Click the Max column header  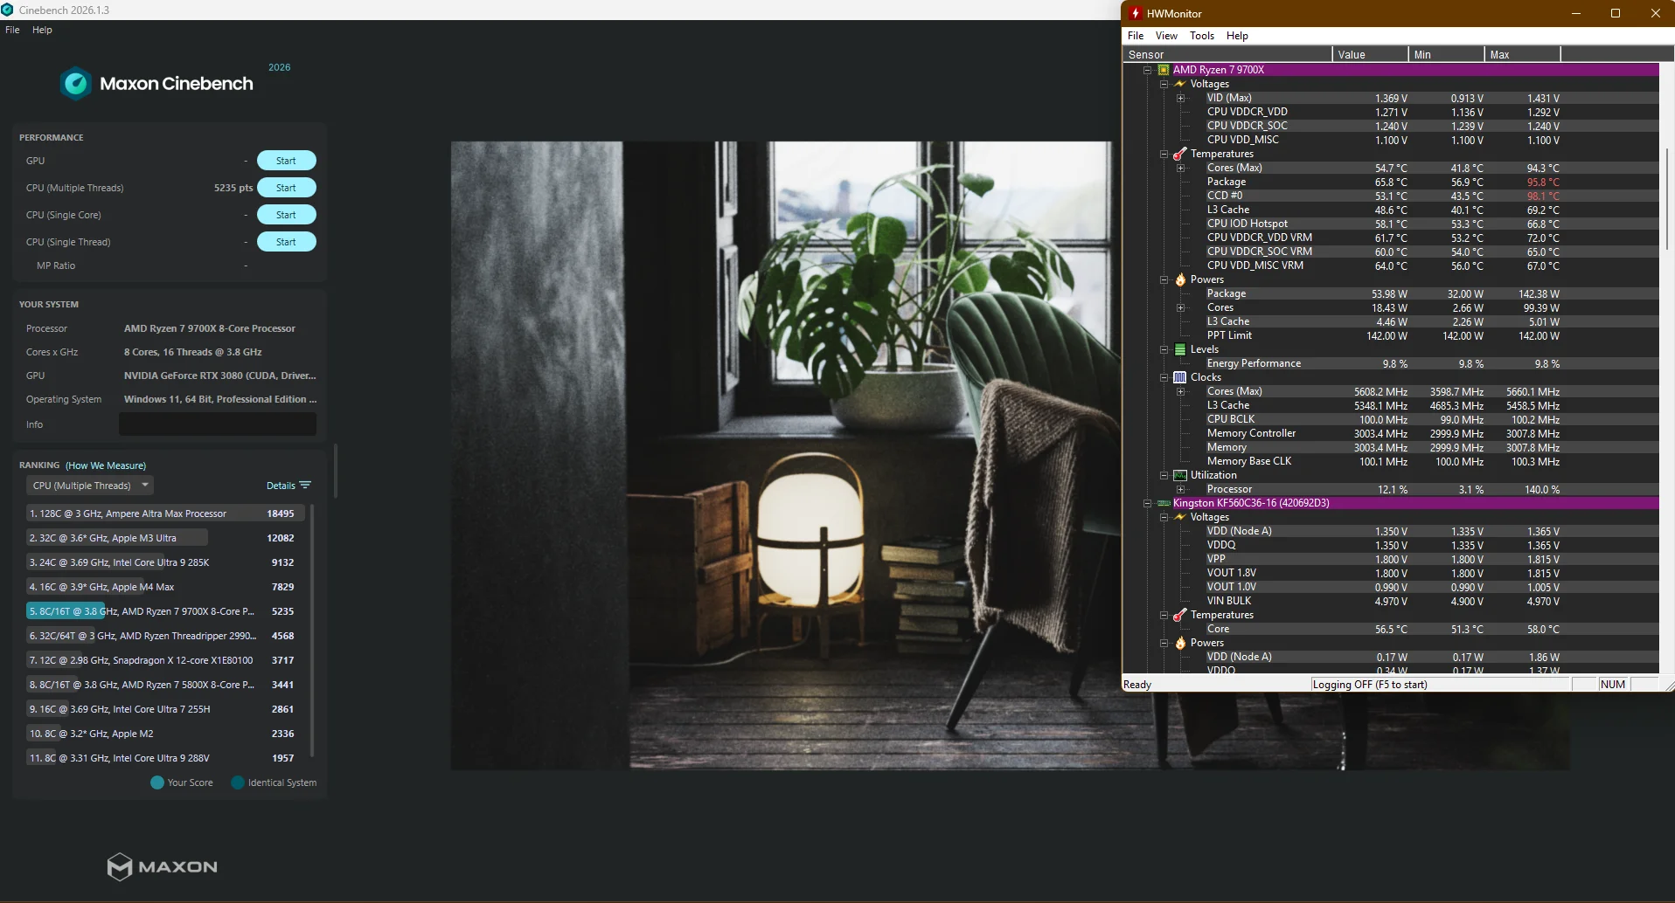[x=1523, y=54]
